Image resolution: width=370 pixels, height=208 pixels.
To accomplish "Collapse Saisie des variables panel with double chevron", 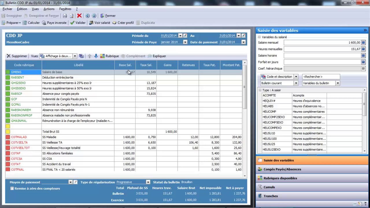I will click(365, 30).
